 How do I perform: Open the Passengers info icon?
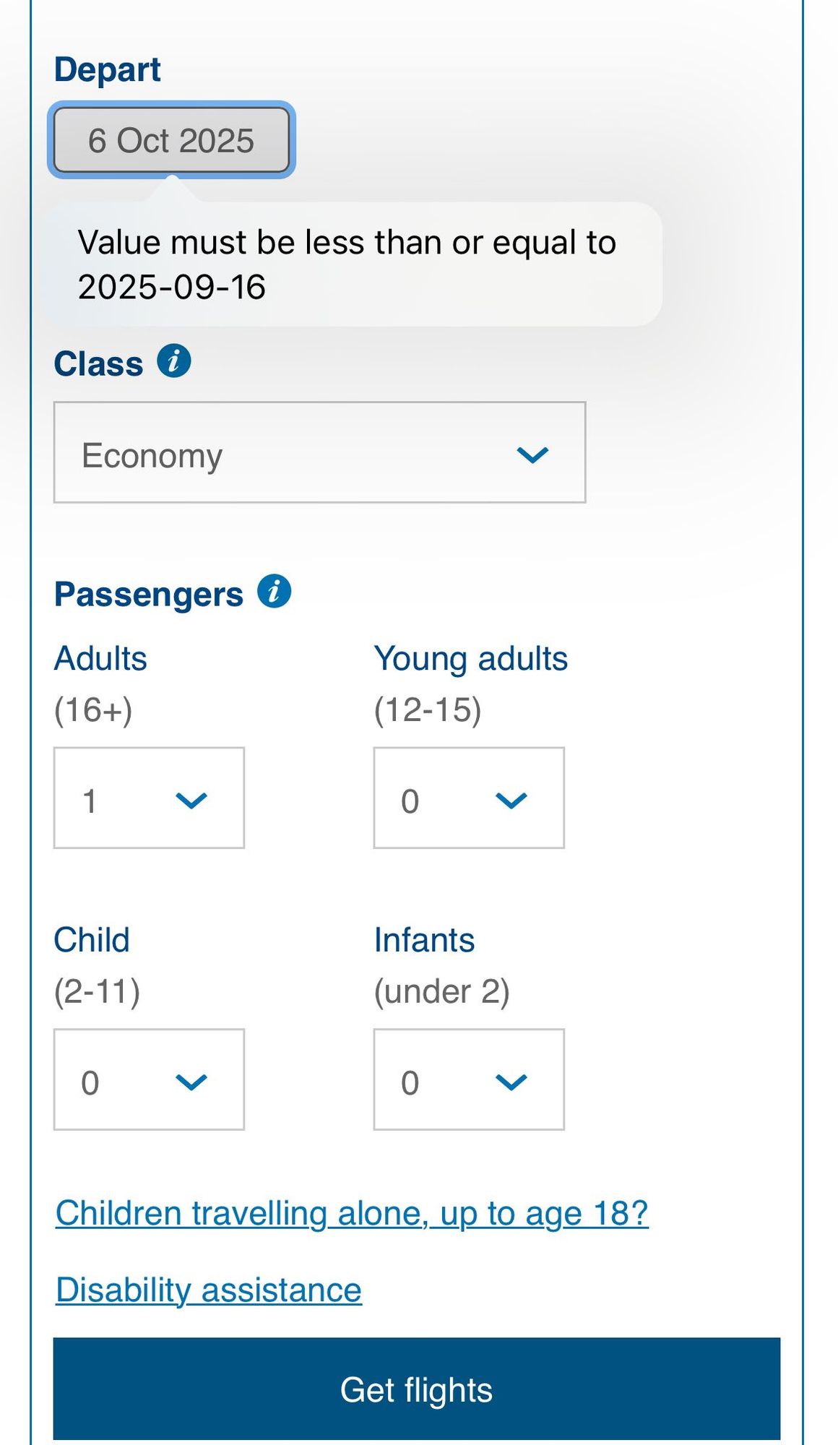click(x=275, y=591)
